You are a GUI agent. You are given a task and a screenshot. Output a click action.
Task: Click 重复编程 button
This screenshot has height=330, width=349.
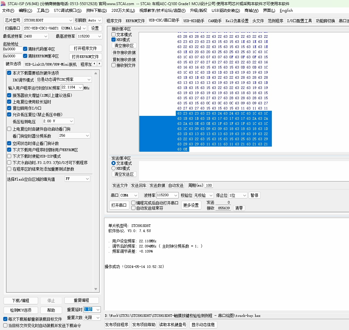[81, 301]
